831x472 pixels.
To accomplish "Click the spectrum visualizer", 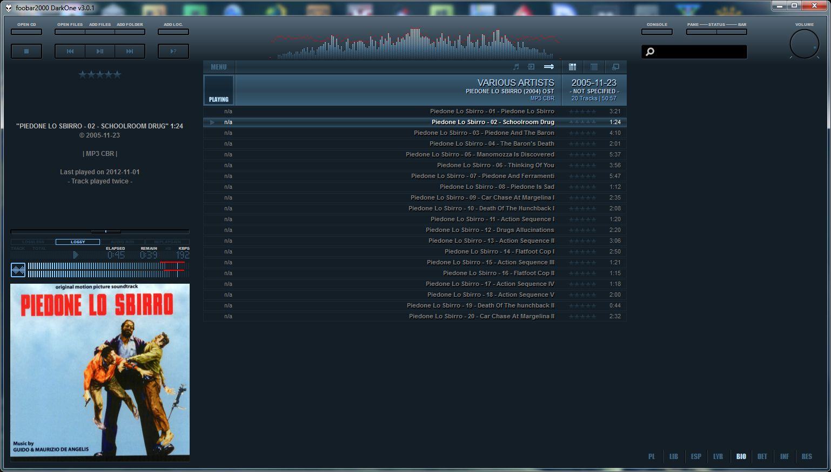I will coord(415,43).
